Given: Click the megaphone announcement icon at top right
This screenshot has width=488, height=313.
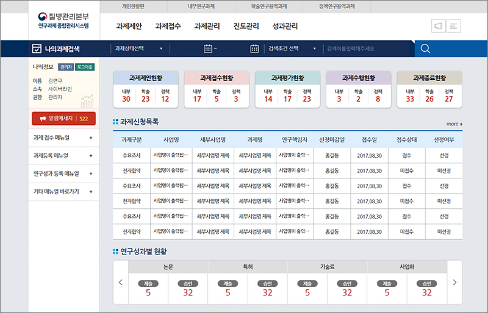Looking at the screenshot, I should point(437,26).
